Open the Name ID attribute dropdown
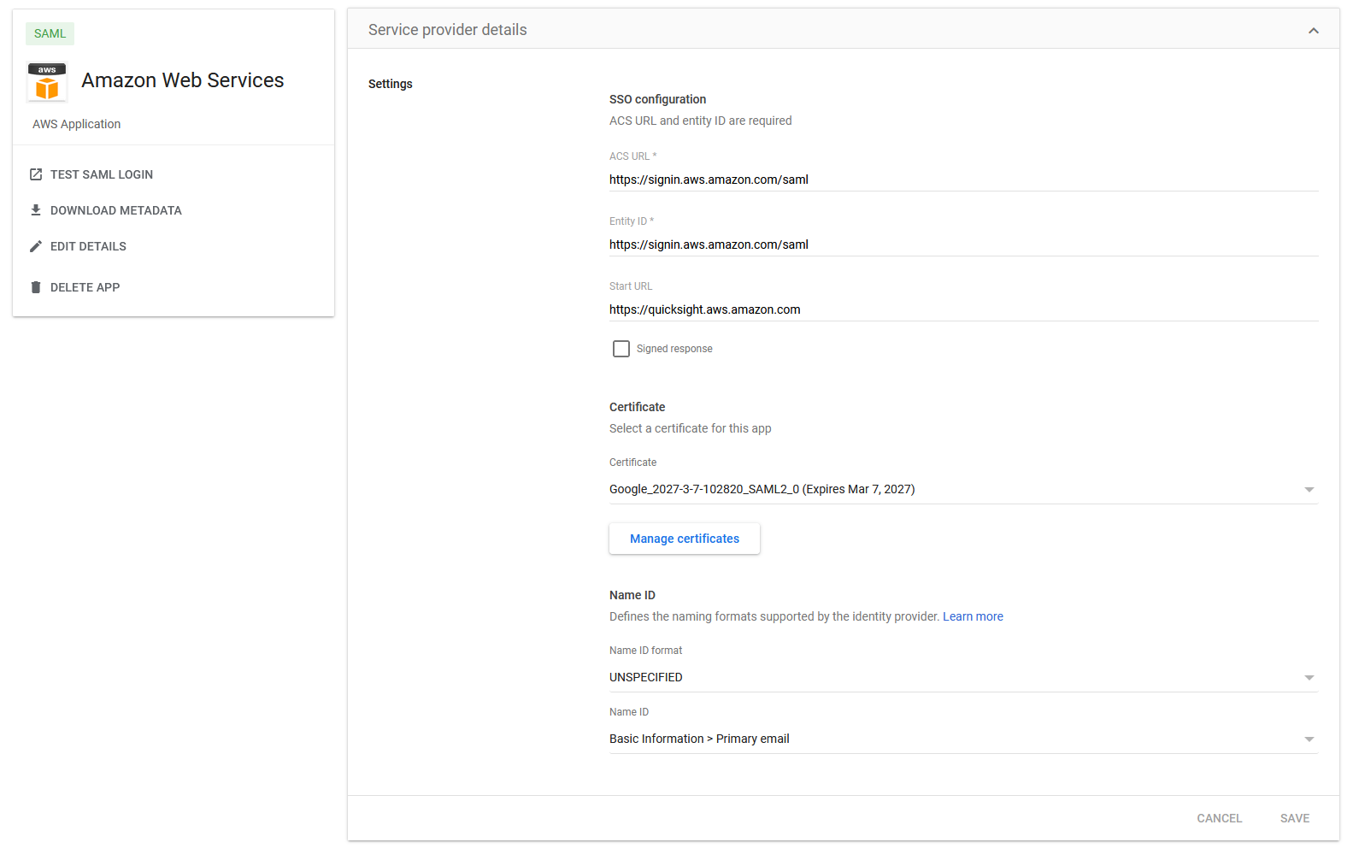 [x=963, y=739]
